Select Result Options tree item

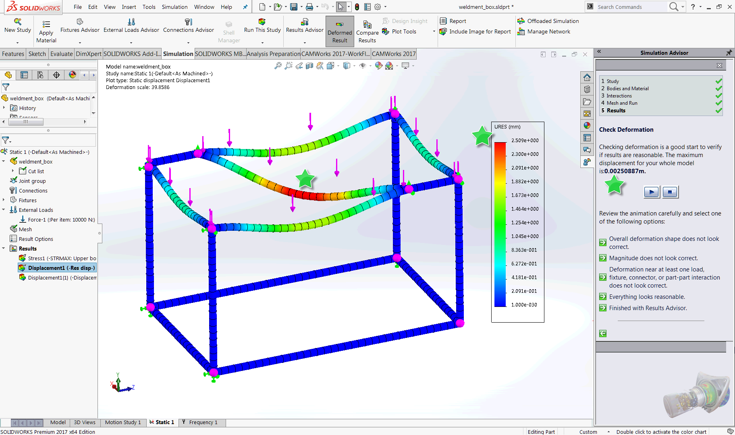coord(31,239)
